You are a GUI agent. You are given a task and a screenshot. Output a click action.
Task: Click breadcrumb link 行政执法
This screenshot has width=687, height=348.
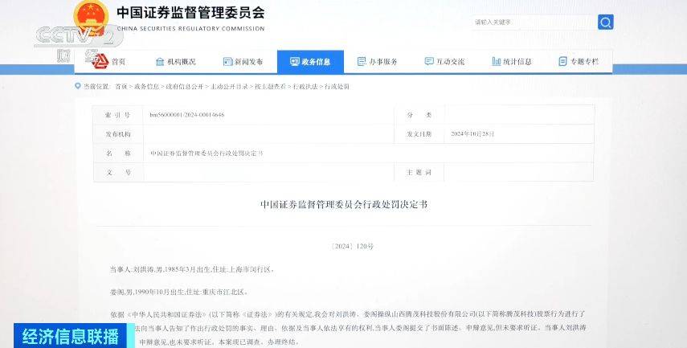click(305, 87)
